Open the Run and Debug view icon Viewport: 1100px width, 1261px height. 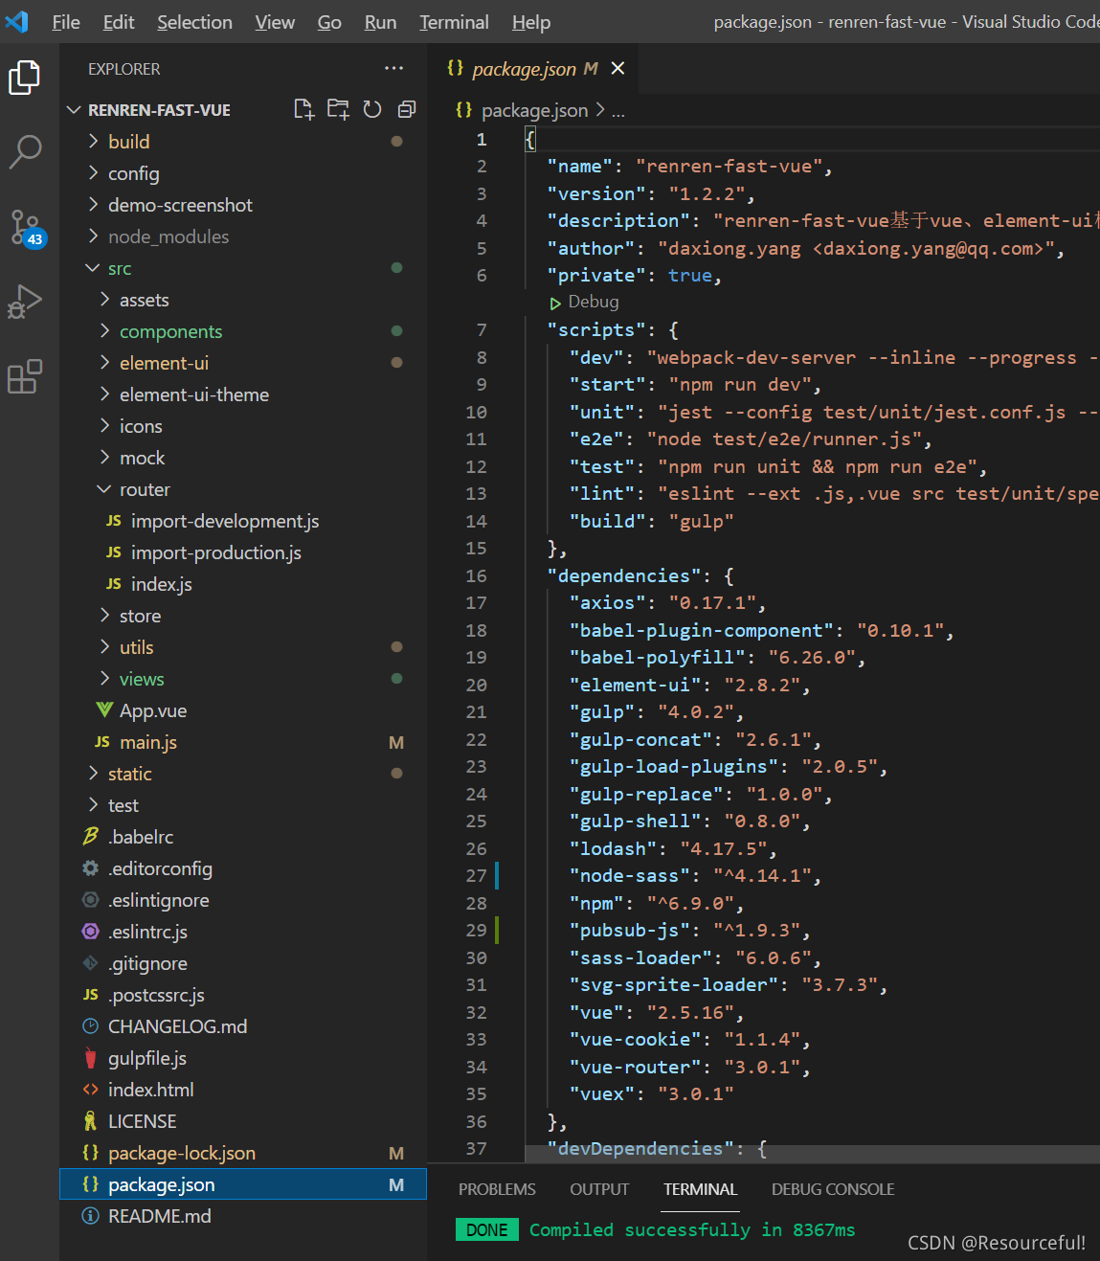click(26, 302)
